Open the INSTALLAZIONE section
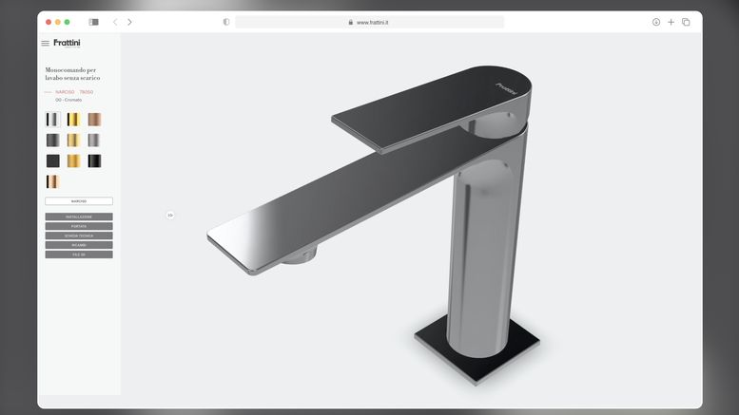The width and height of the screenshot is (739, 415). pos(79,217)
